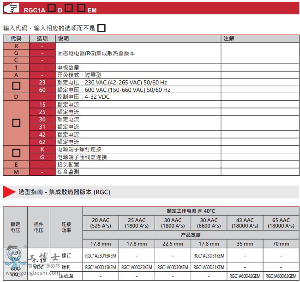Screen dimensions: 300x282
Task: Click the 工博士 watermark logo
Action: (x=32, y=260)
